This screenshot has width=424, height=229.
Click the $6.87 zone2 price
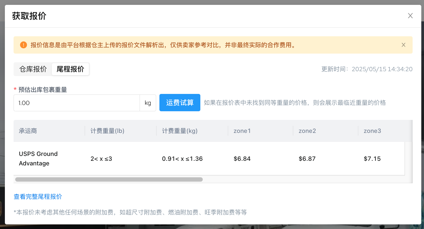[x=307, y=159]
